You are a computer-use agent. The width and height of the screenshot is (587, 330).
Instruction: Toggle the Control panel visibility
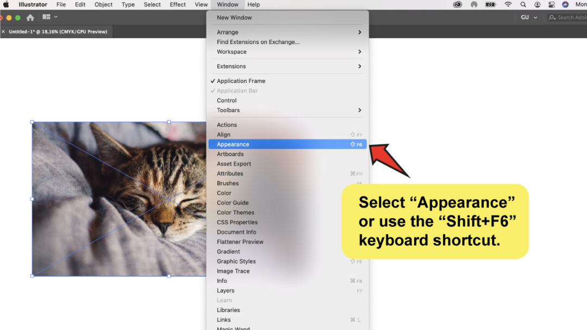tap(227, 100)
